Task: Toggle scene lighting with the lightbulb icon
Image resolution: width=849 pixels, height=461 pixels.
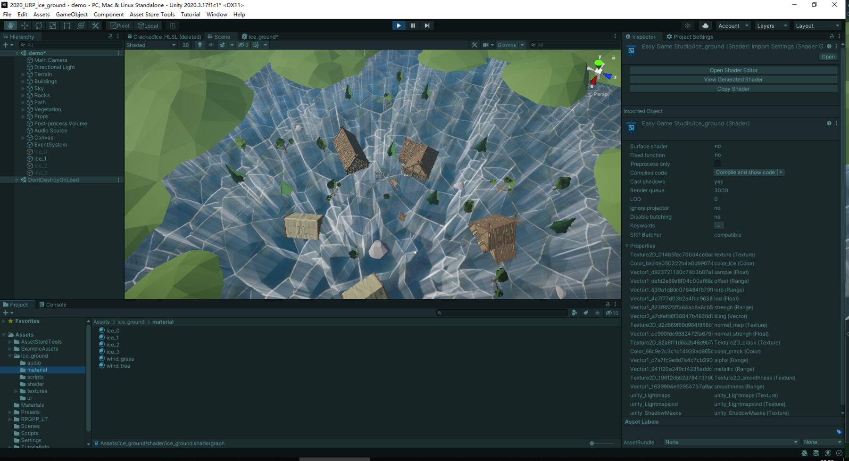Action: (200, 45)
